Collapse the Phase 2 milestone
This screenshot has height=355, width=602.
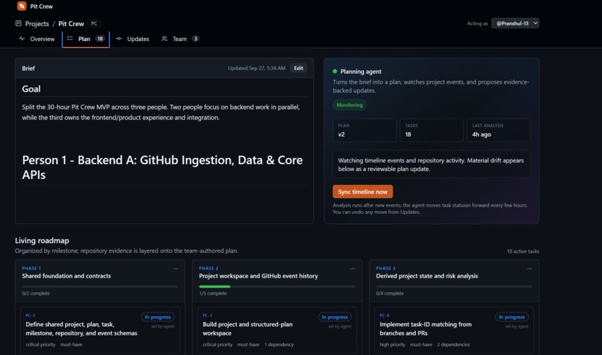pyautogui.click(x=353, y=268)
